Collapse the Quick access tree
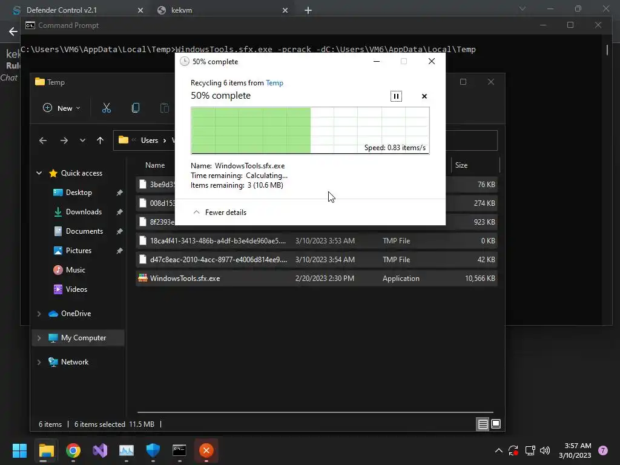This screenshot has width=620, height=465. (x=39, y=173)
